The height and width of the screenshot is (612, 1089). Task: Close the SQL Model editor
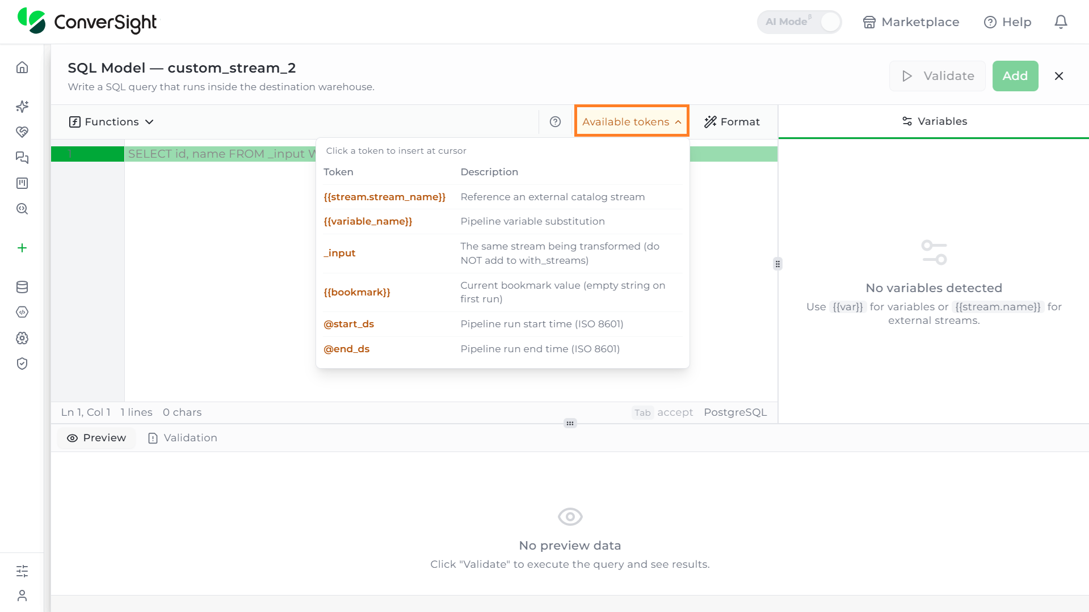1059,76
